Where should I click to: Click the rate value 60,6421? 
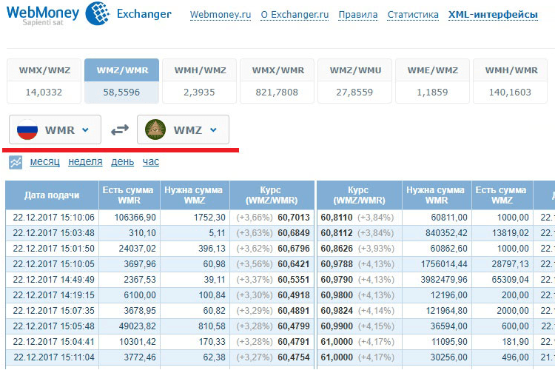click(x=294, y=264)
